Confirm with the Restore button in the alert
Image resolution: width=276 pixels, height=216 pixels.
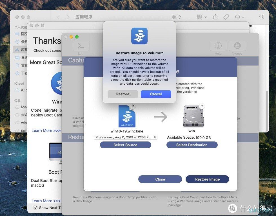pyautogui.click(x=123, y=94)
